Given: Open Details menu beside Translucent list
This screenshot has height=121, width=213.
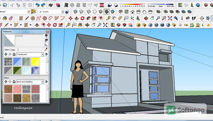Looking at the screenshot, I should [x=46, y=54].
